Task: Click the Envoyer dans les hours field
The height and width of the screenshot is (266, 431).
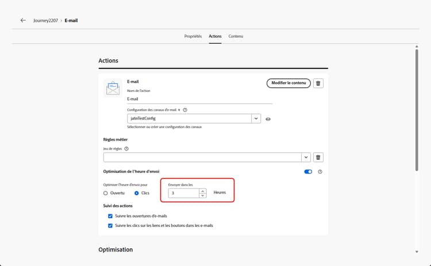Action: click(183, 193)
